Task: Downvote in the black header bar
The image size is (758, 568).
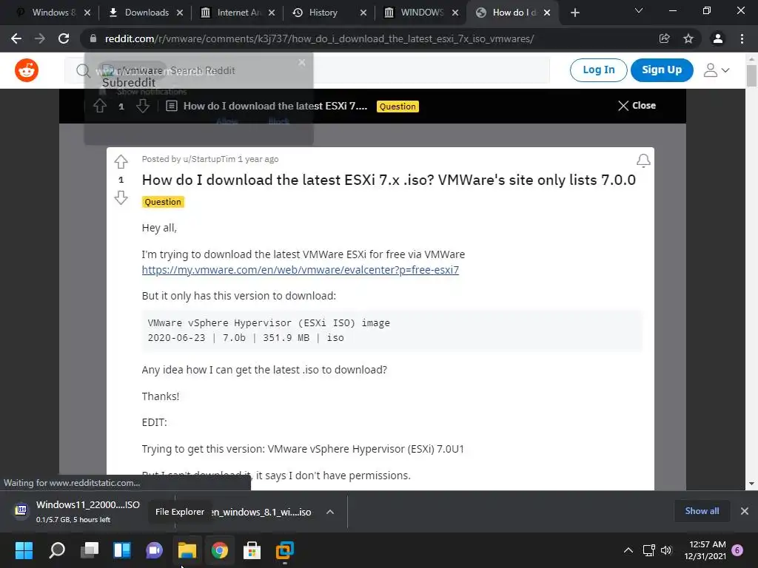Action: [x=143, y=106]
